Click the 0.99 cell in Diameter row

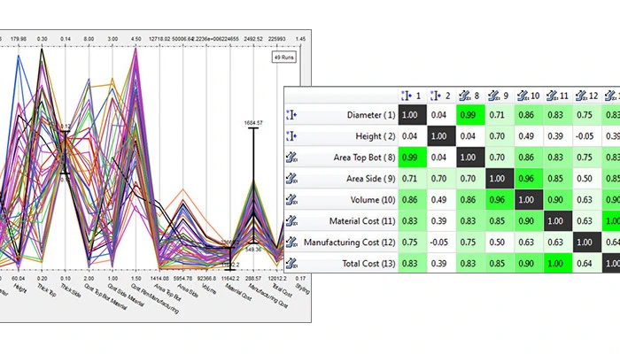click(470, 115)
